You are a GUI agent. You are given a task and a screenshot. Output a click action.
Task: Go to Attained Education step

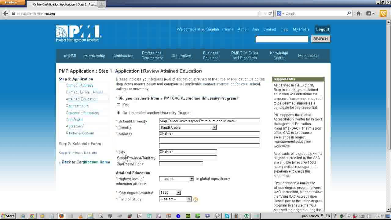[82, 99]
